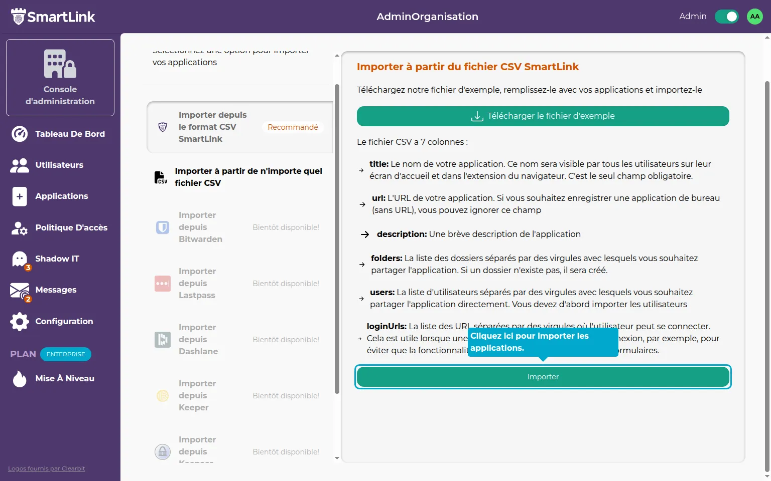Image resolution: width=771 pixels, height=481 pixels.
Task: Click the Messages envelope icon
Action: click(20, 291)
